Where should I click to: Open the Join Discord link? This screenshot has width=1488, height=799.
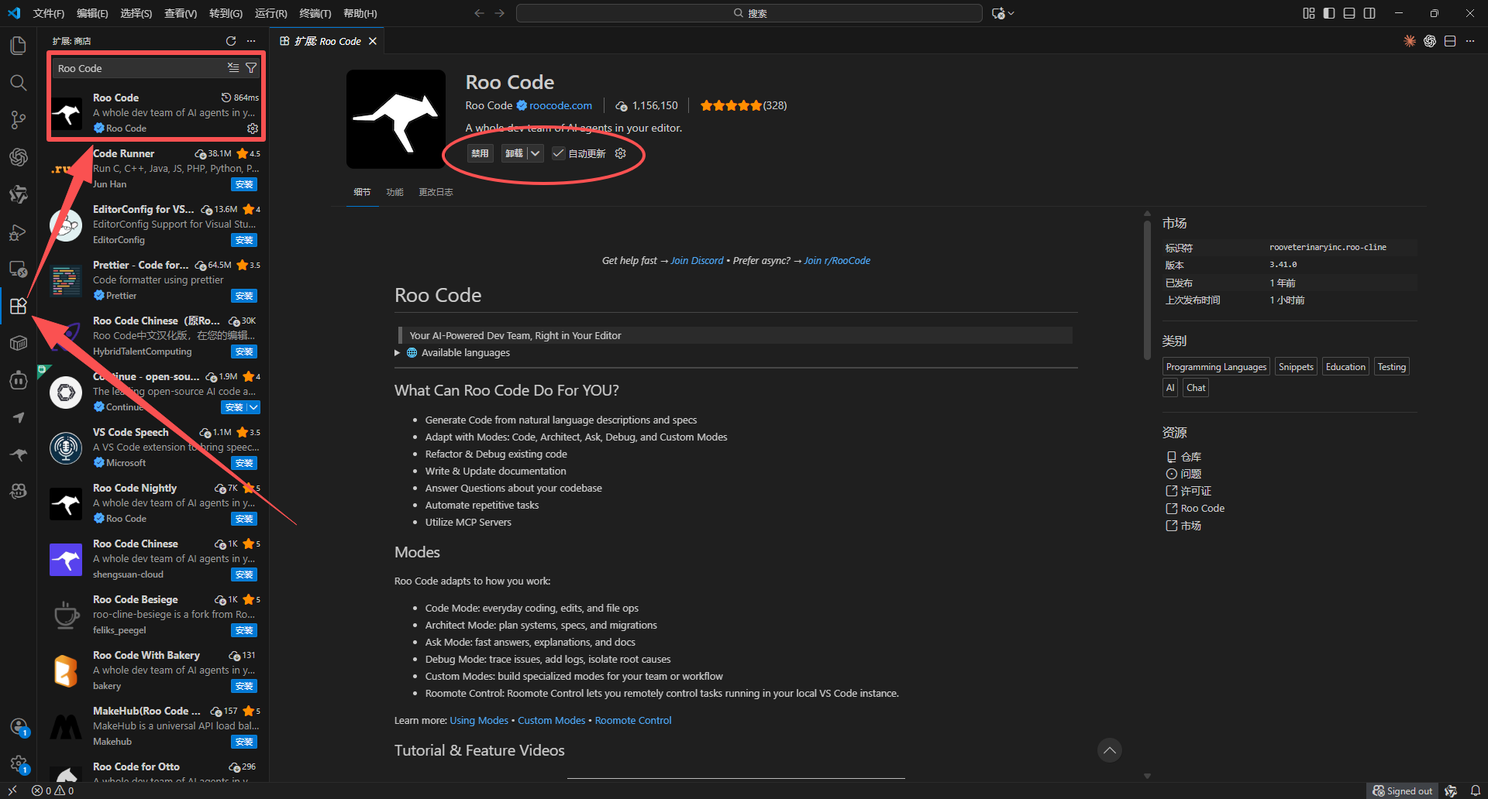coord(697,261)
